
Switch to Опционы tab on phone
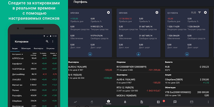click(x=50, y=48)
